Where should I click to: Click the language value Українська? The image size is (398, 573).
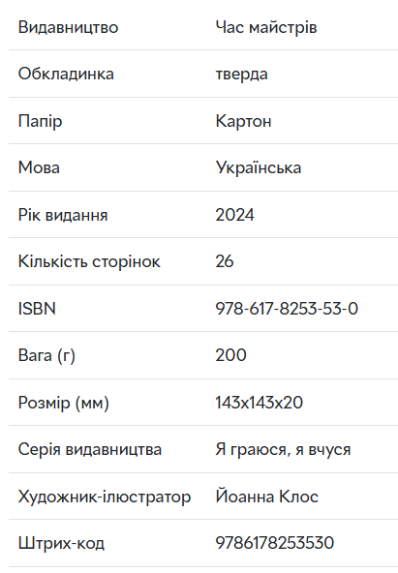tap(258, 167)
